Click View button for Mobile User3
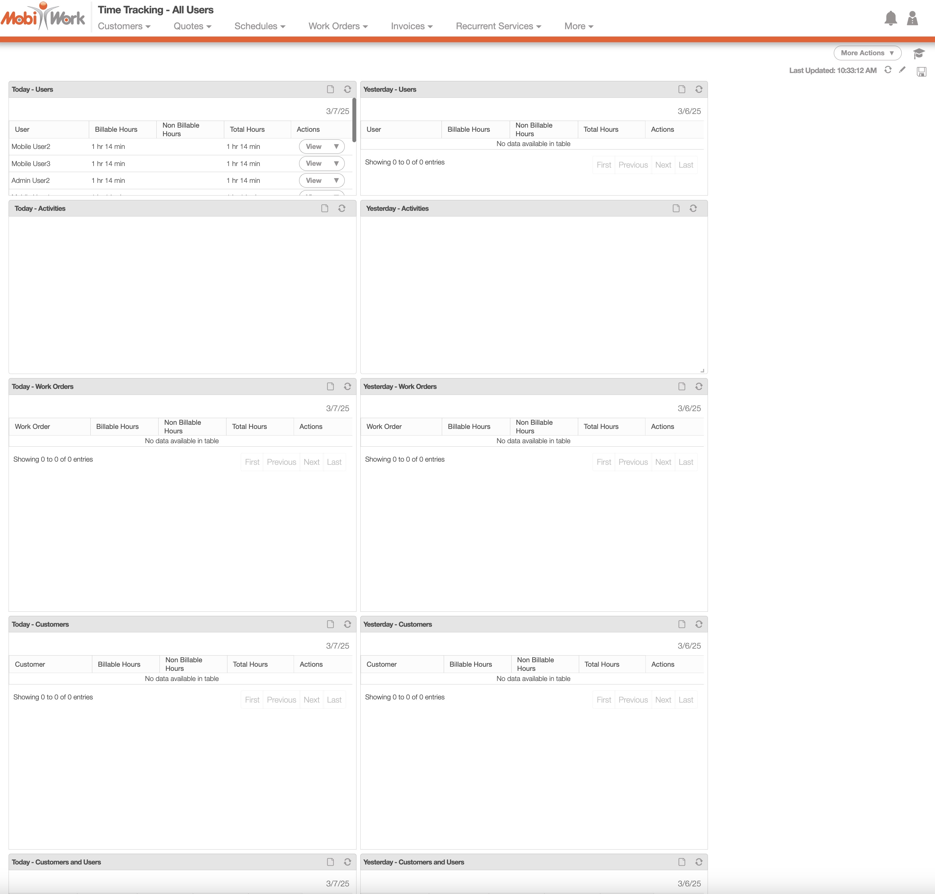The image size is (935, 894). (314, 163)
